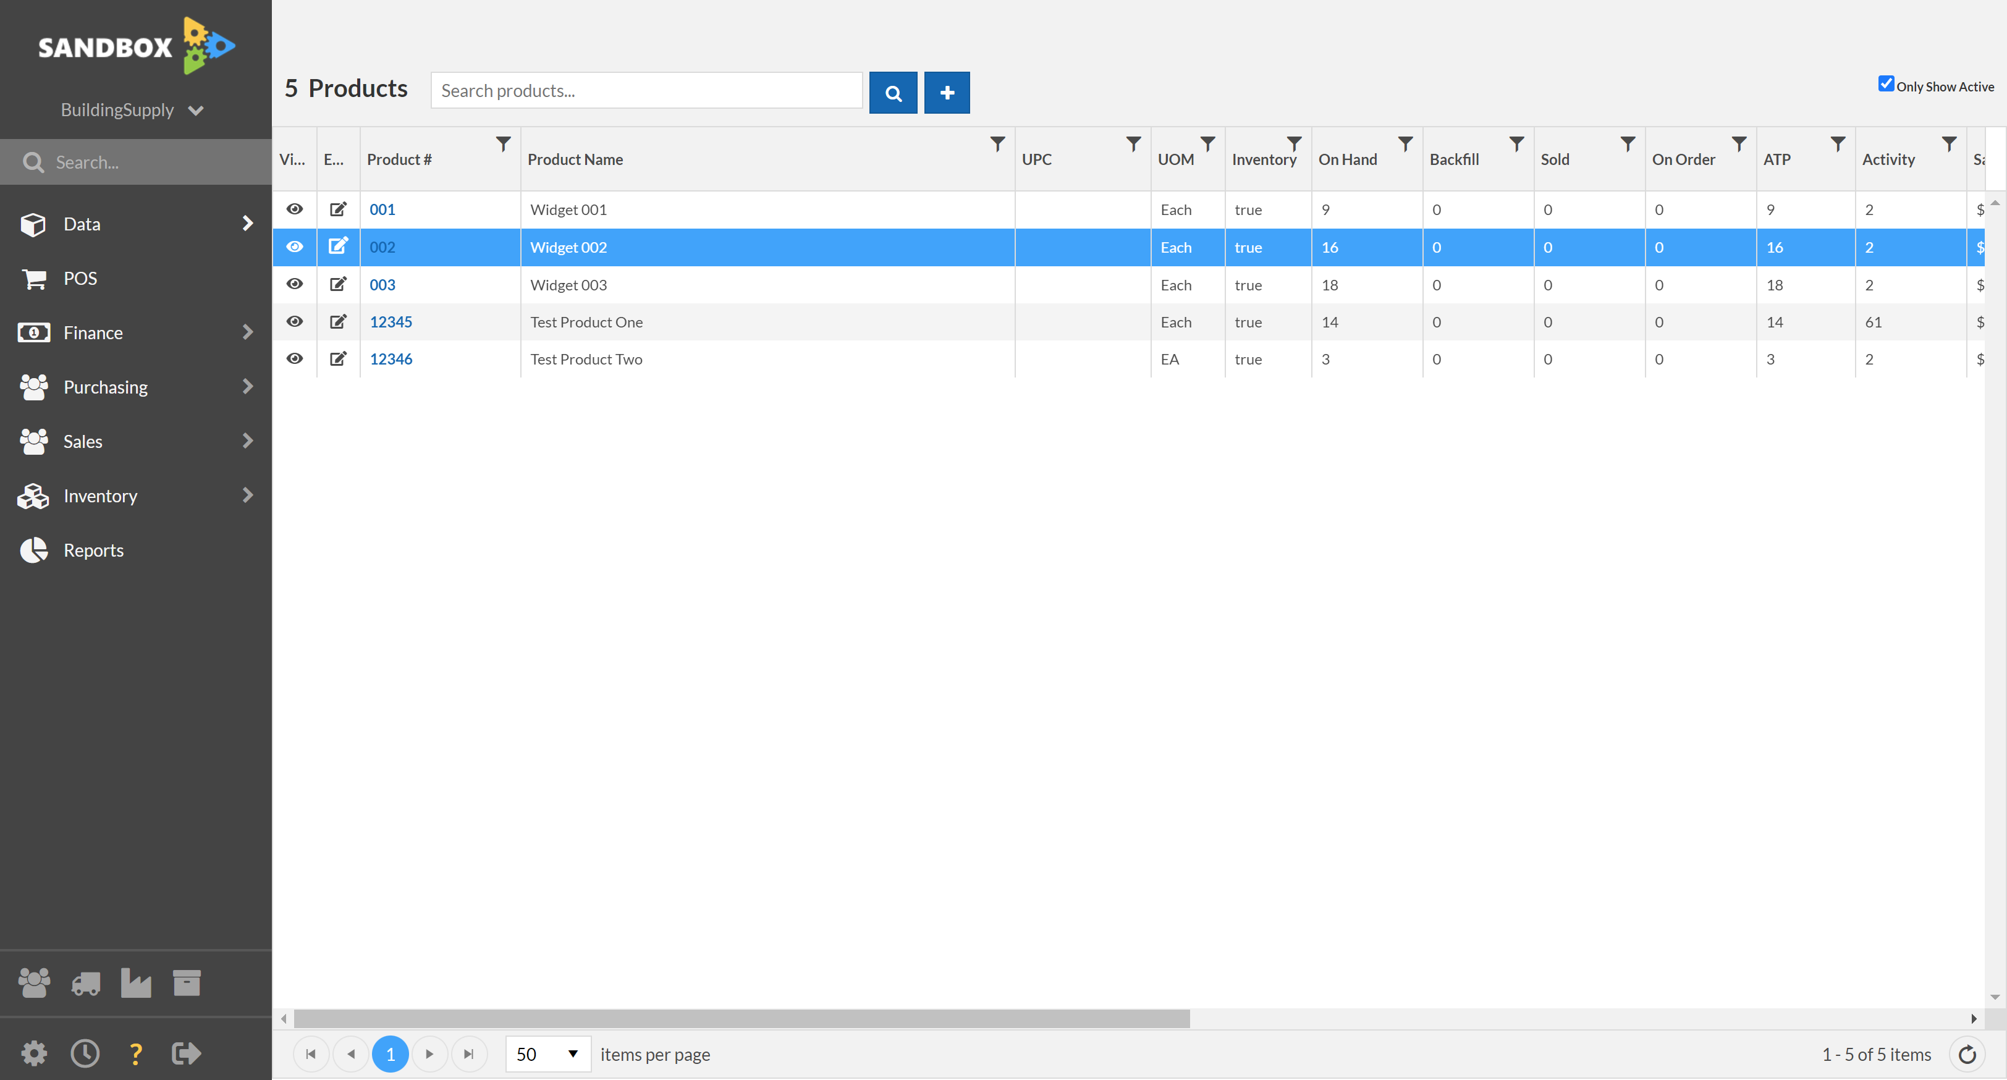Image resolution: width=2007 pixels, height=1080 pixels.
Task: Focus the sidebar Search field
Action: [135, 162]
